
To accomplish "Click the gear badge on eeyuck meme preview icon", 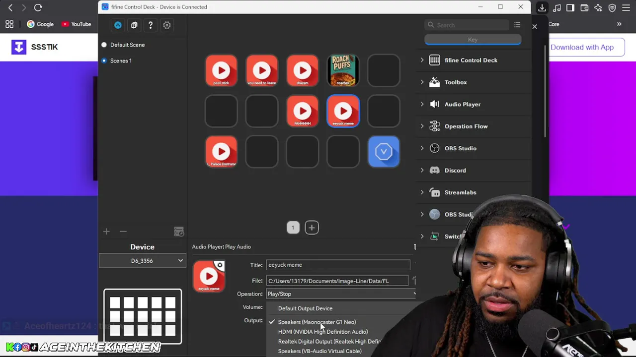I will click(220, 265).
